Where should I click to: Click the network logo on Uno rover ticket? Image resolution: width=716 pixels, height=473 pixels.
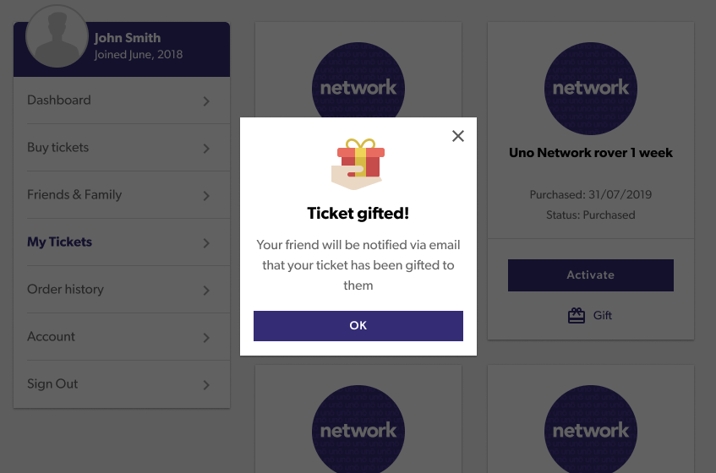(x=590, y=89)
